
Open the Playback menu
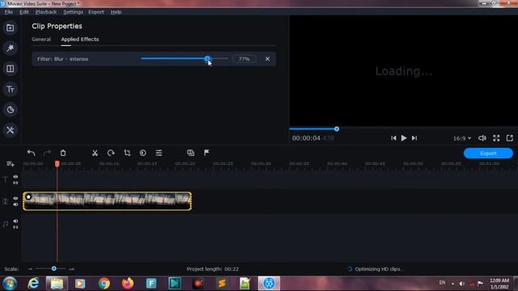46,12
